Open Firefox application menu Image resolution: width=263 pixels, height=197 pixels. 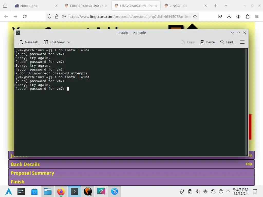pyautogui.click(x=257, y=16)
